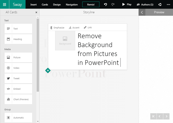Click the All Cards panel title

[11, 12]
